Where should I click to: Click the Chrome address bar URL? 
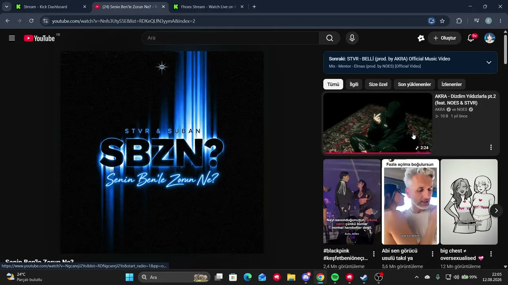(124, 21)
